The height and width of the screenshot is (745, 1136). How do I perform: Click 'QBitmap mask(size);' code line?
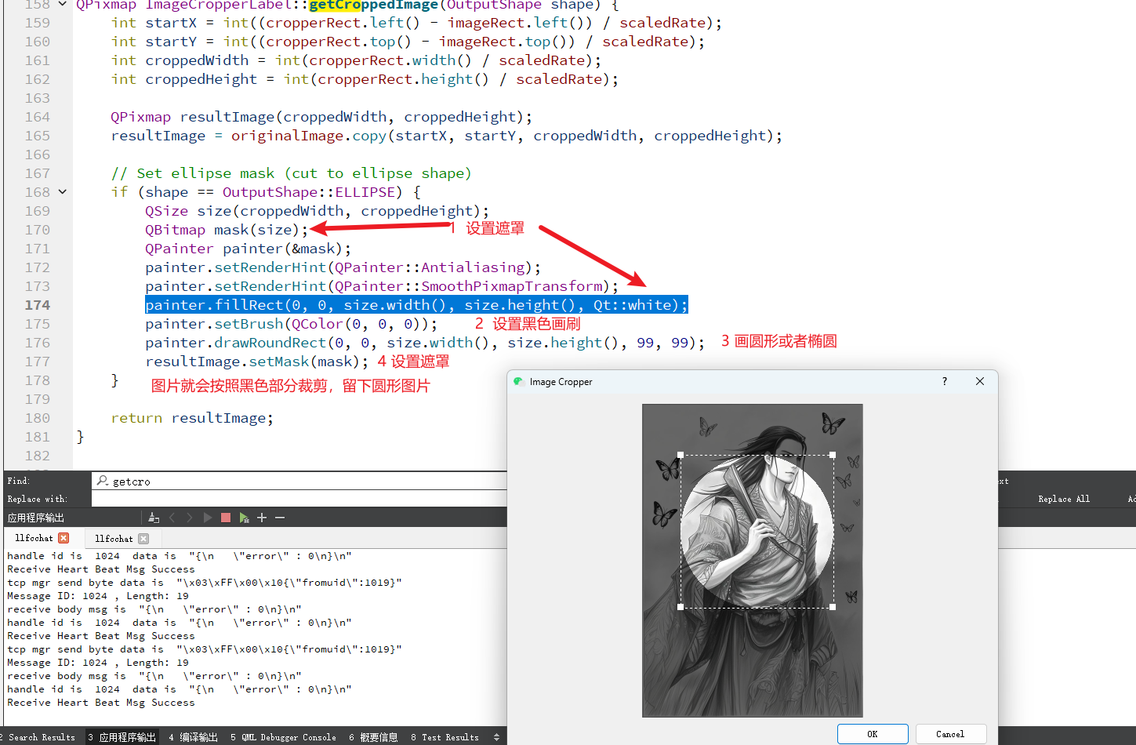point(227,230)
